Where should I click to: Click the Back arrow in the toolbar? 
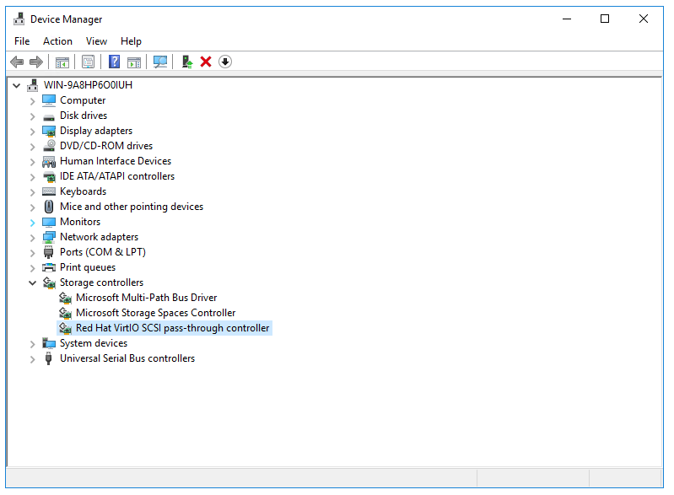click(17, 62)
